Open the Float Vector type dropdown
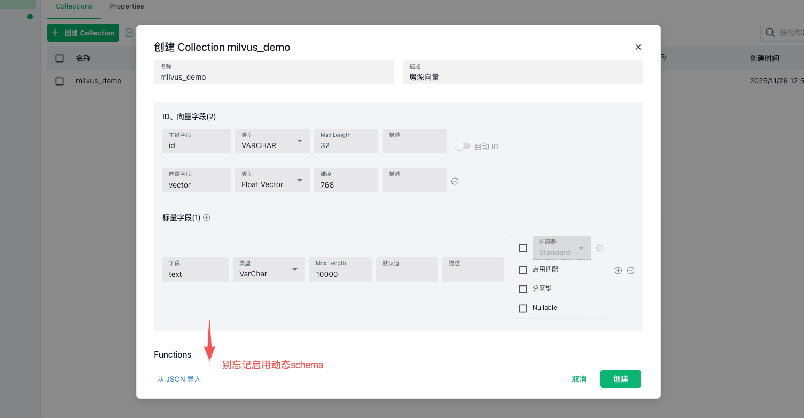 click(272, 180)
